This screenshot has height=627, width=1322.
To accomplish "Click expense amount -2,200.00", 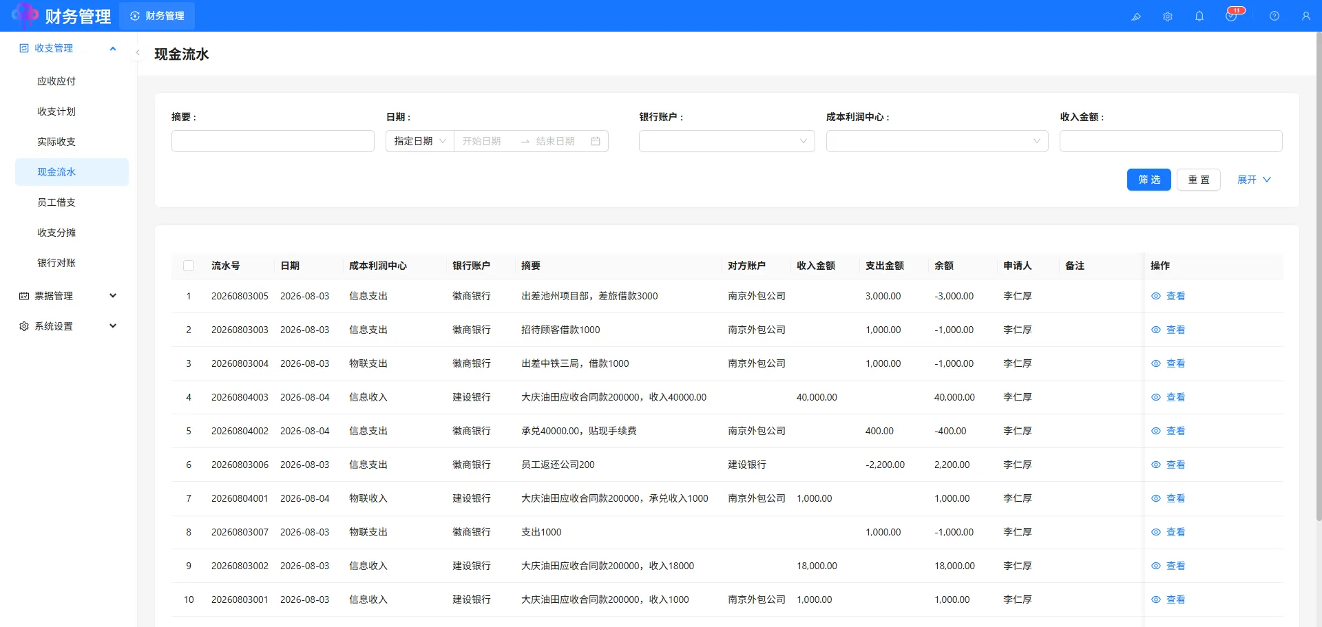I will [x=885, y=465].
